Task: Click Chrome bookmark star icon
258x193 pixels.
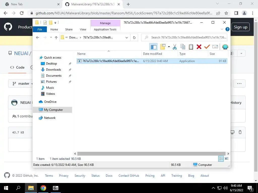Action: [226, 13]
